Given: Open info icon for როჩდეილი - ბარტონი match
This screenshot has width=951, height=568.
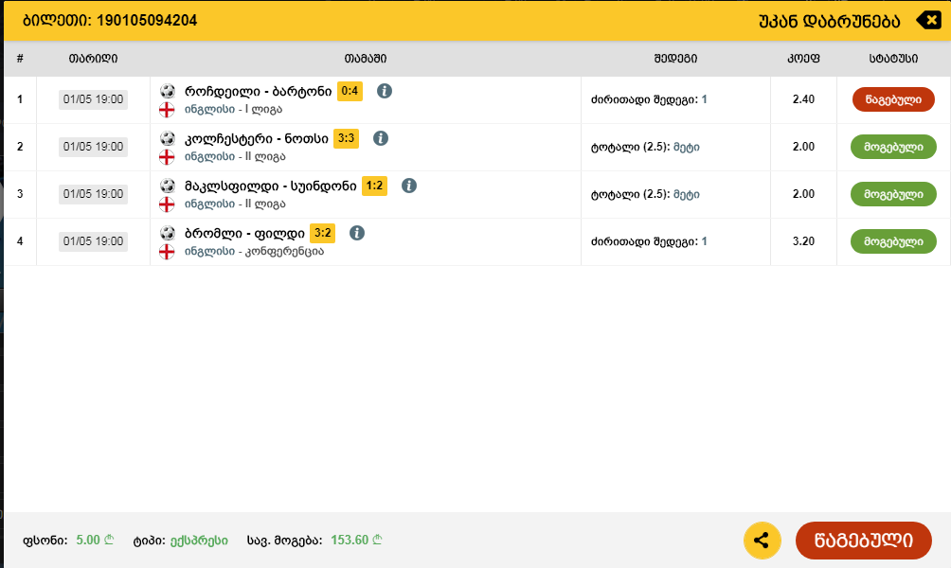Looking at the screenshot, I should [384, 91].
